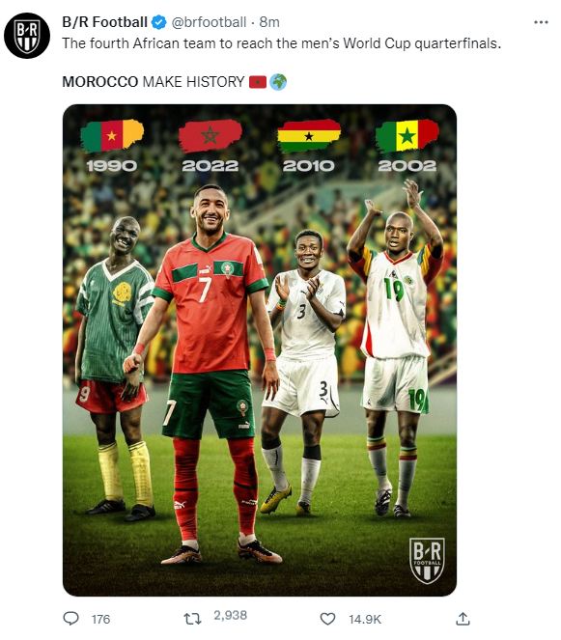Click the reply speech bubble icon
Viewport: 561px width, 640px height.
71,618
